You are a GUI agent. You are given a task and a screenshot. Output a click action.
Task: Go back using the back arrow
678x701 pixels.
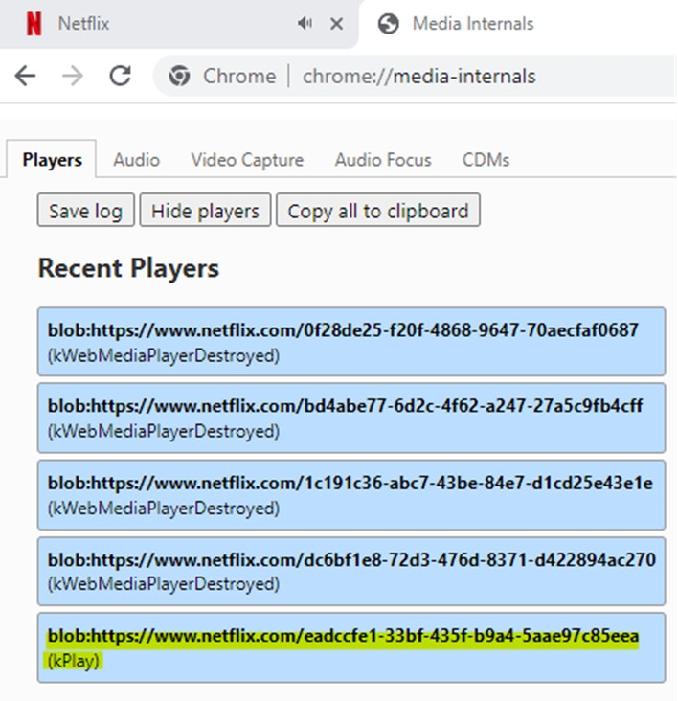point(25,76)
